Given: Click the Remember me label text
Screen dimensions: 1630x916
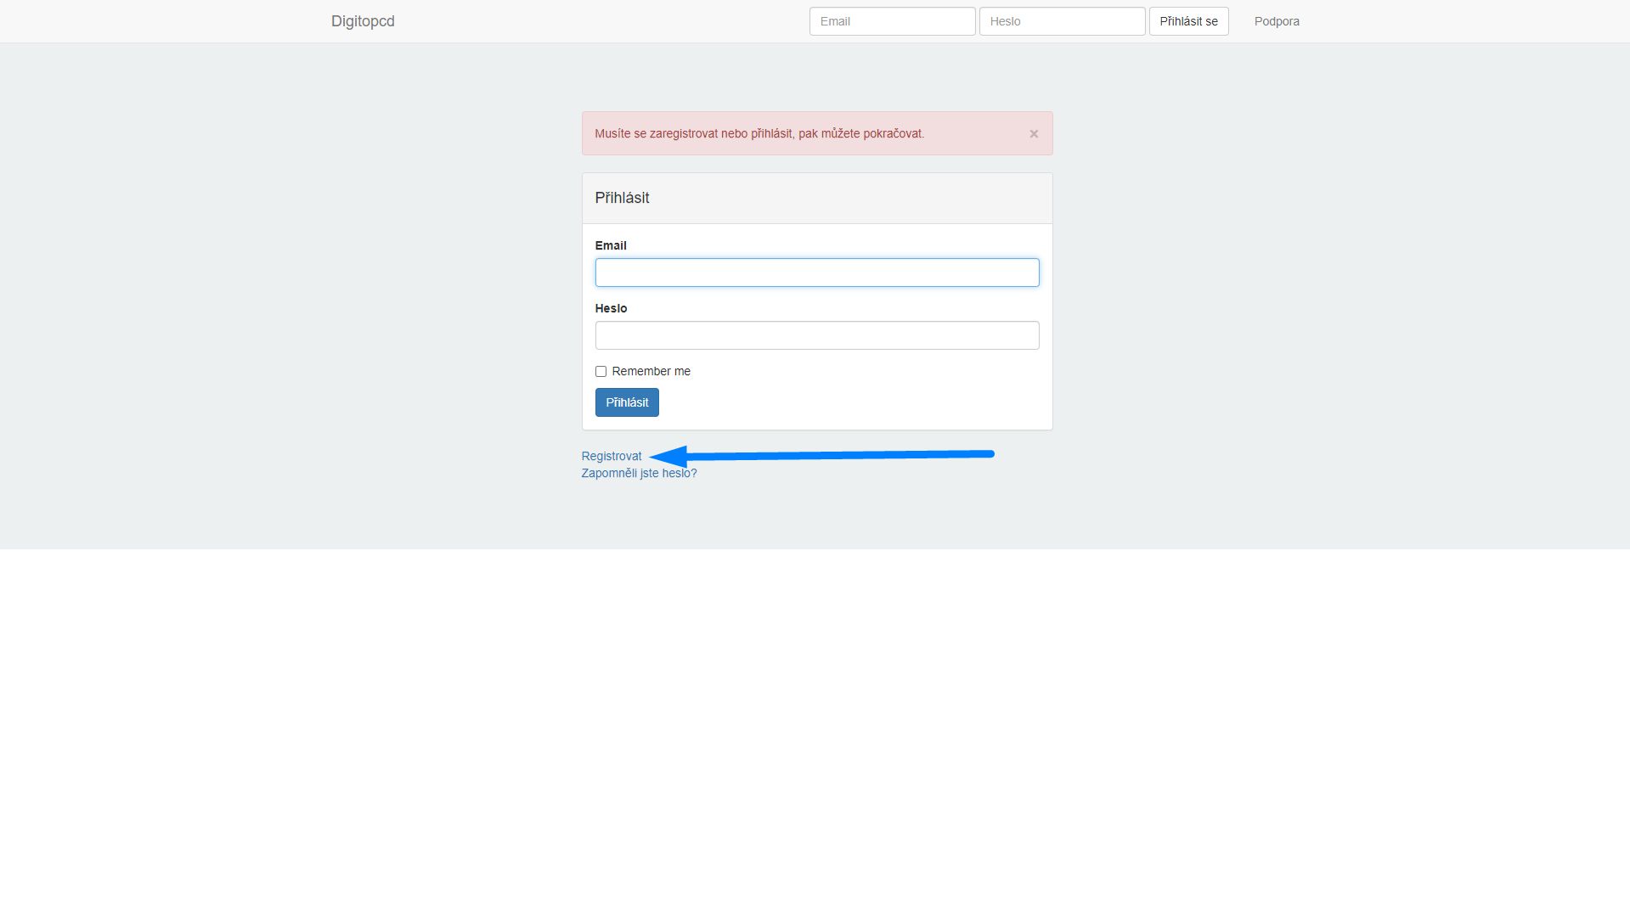Looking at the screenshot, I should point(651,372).
